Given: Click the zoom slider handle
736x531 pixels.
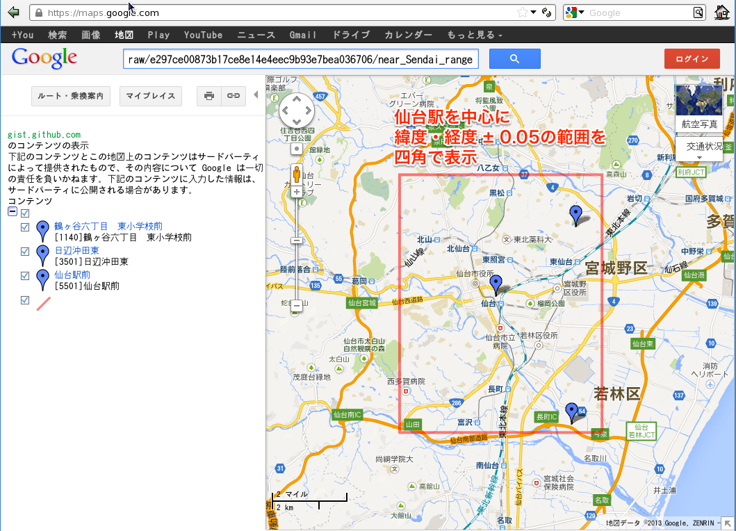Looking at the screenshot, I should click(x=297, y=240).
